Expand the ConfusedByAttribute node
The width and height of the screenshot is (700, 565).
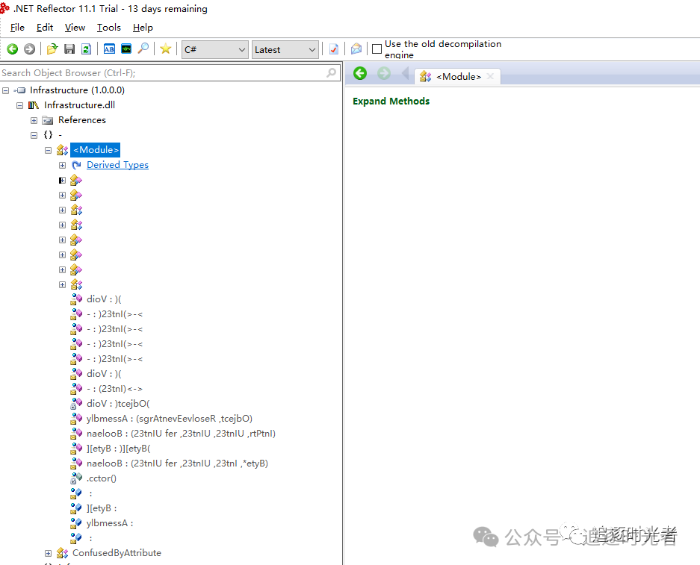coord(47,552)
